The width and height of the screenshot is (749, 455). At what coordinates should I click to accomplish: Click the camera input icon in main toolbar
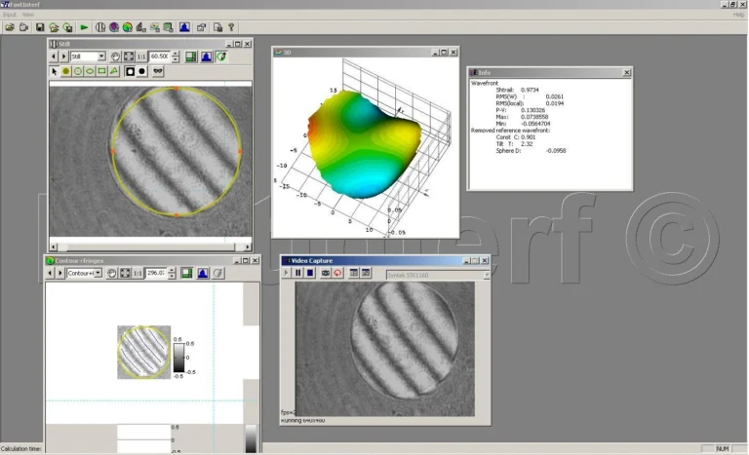[x=23, y=27]
